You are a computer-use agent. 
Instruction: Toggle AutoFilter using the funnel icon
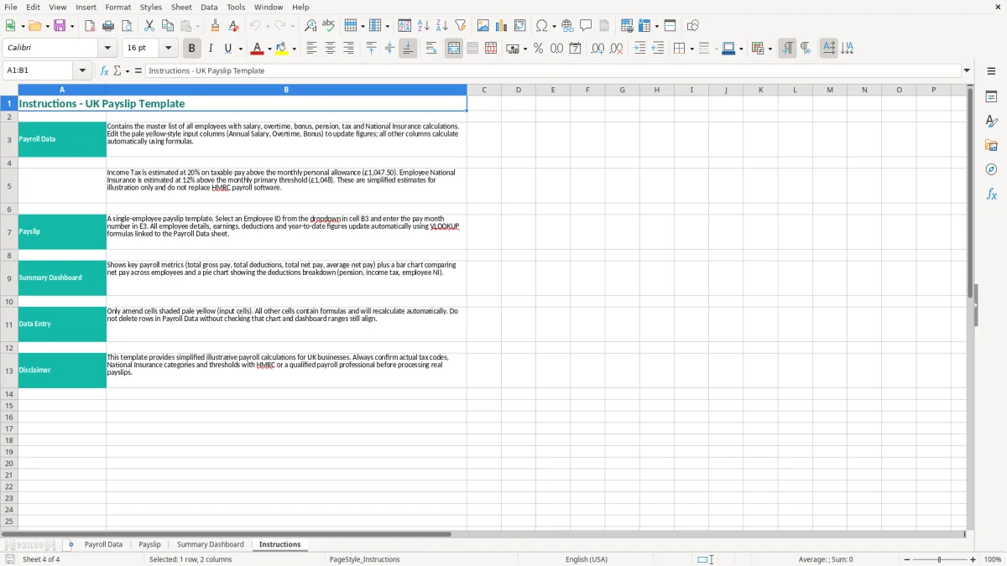click(461, 25)
